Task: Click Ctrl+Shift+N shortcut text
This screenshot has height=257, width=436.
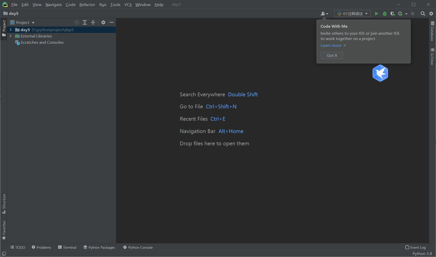Action: pos(221,107)
